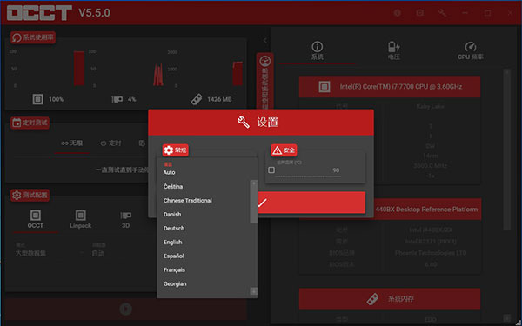Click CPU chip icon on Intel Core i7-7700 header

point(325,87)
